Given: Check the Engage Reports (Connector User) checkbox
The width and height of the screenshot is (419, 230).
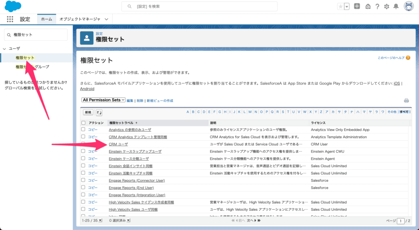Looking at the screenshot, I should [x=83, y=180].
